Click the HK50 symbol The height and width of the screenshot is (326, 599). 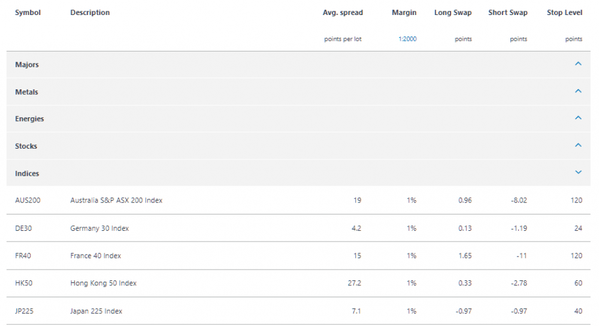[x=24, y=283]
